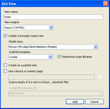The width and height of the screenshot is (110, 109).
Task: Click the browse ellipsis button
Action: 99,77
